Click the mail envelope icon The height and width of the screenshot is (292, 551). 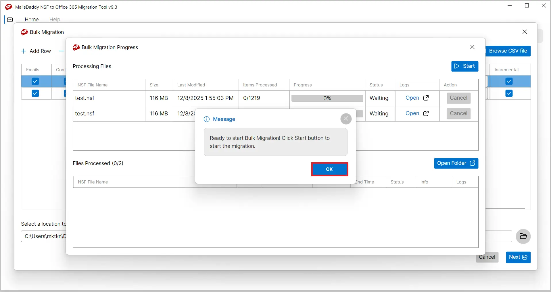[x=10, y=20]
